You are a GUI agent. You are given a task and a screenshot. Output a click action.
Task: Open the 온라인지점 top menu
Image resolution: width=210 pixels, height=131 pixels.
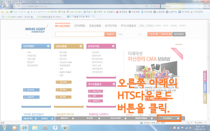click(111, 26)
